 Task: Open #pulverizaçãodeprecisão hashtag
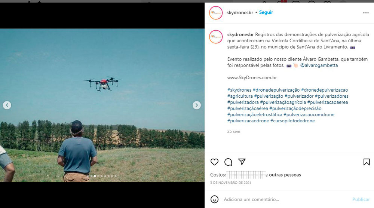[295, 108]
